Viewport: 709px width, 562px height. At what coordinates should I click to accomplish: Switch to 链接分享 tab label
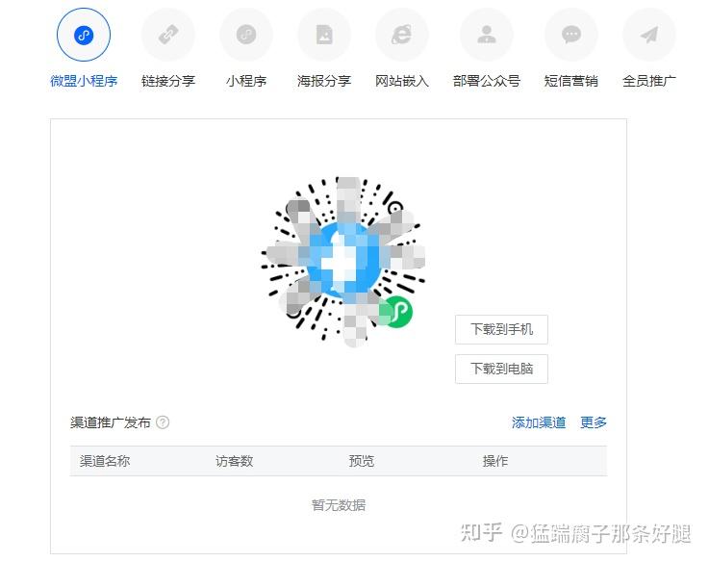click(168, 81)
